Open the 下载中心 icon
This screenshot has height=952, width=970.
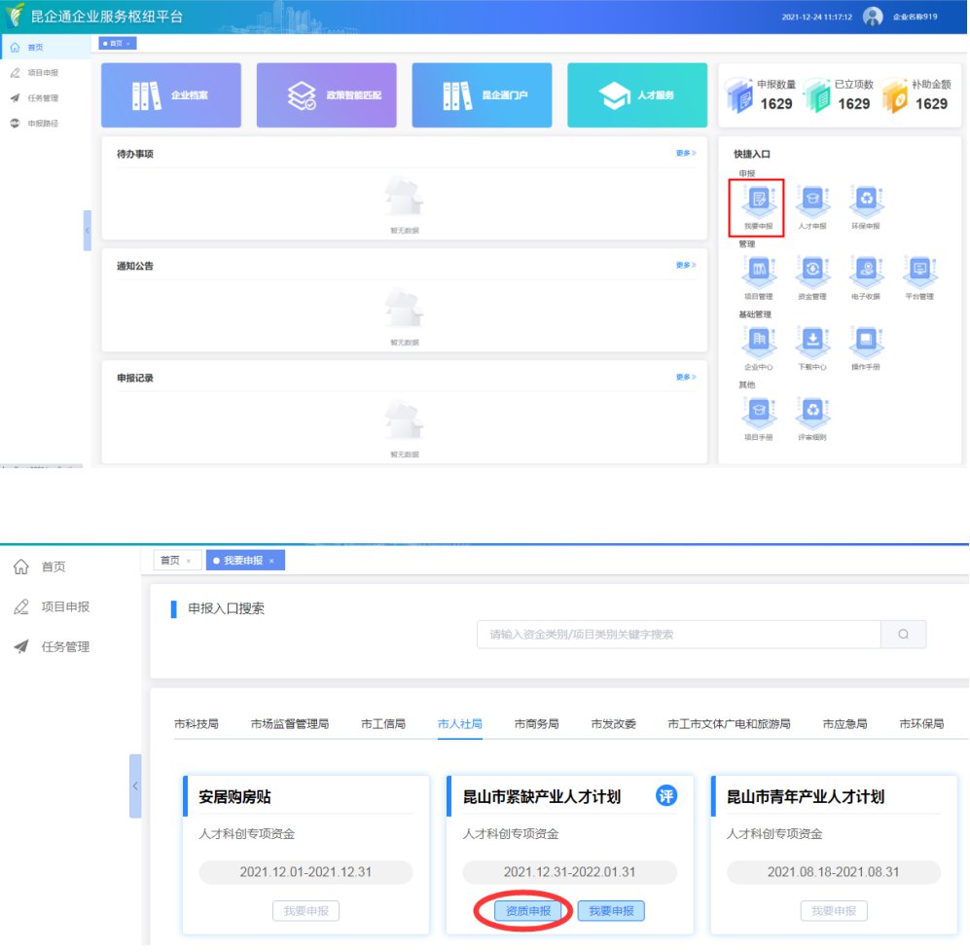tap(811, 341)
